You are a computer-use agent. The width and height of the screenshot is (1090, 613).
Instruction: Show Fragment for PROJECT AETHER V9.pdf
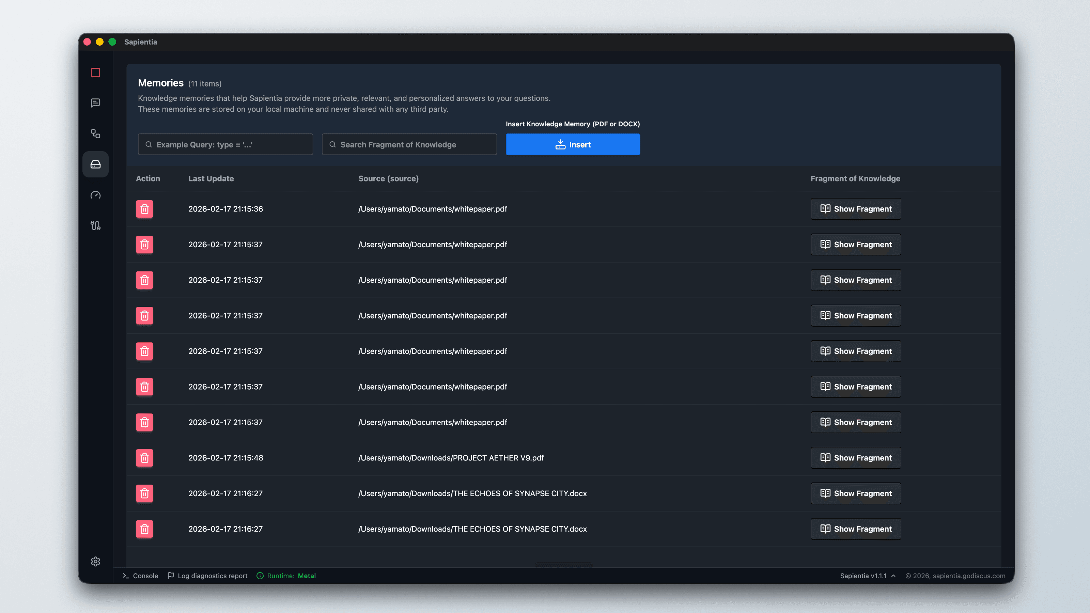pos(856,458)
